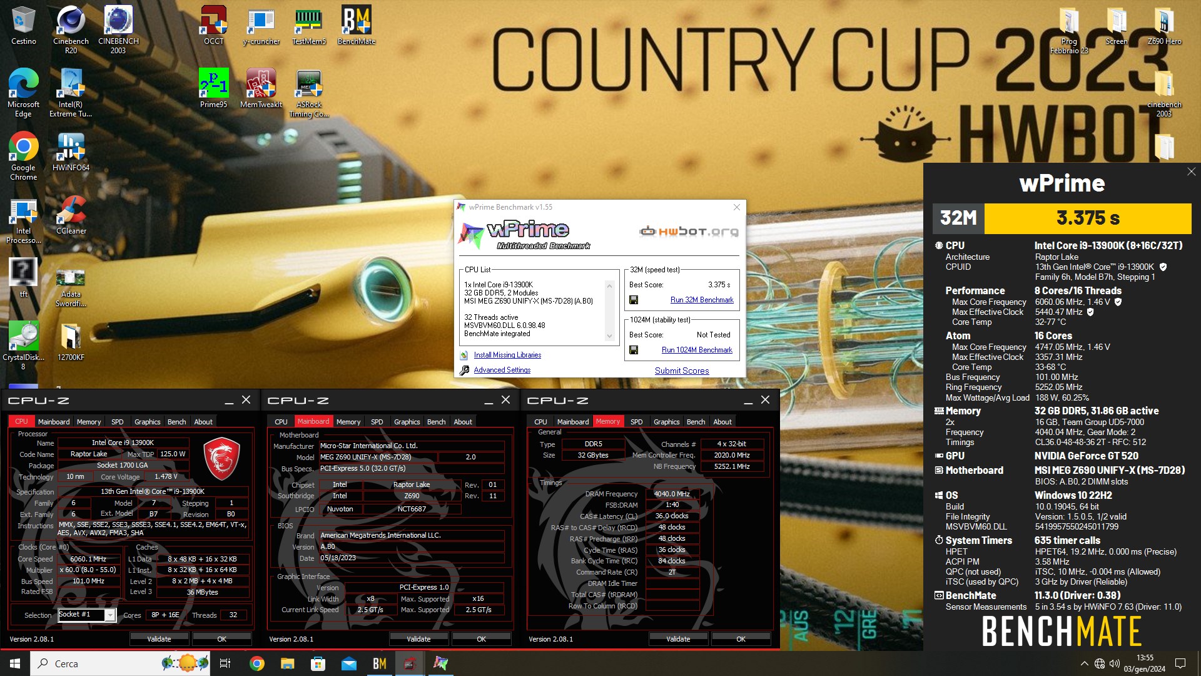This screenshot has height=676, width=1201.
Task: Open the cinebench 2003 desktop folder
Action: click(x=1164, y=93)
